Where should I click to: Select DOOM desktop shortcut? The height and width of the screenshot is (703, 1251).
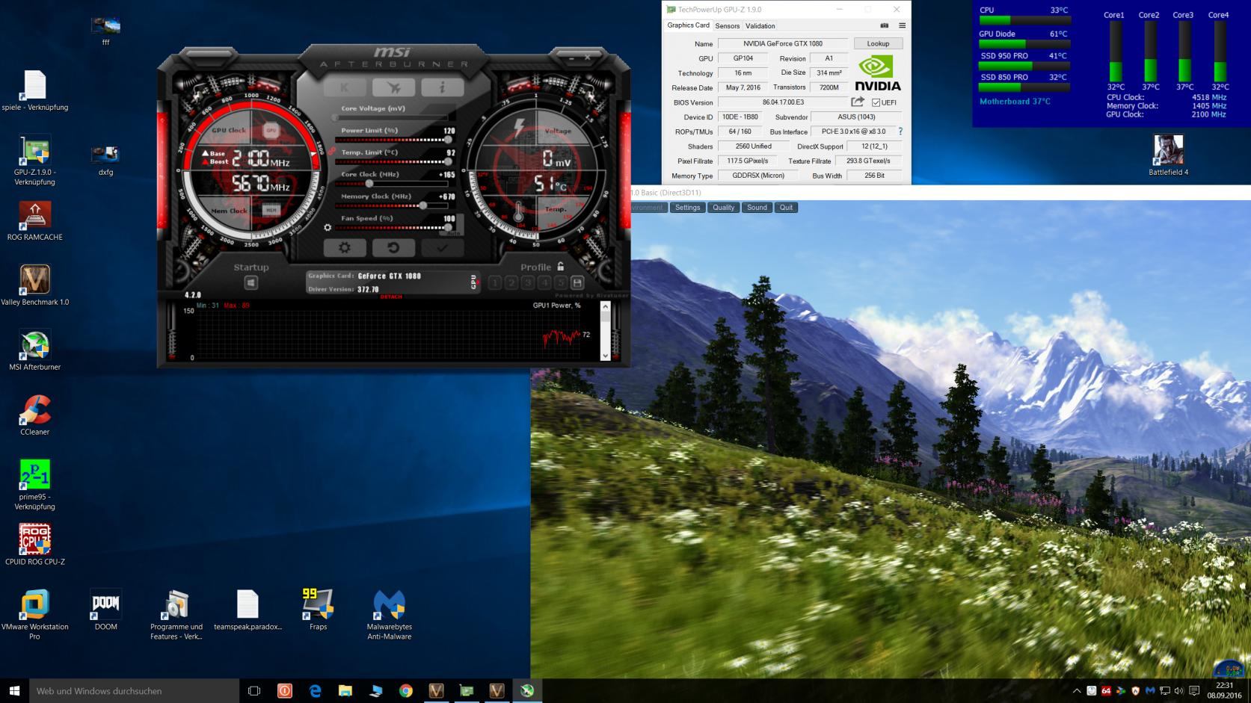point(105,610)
